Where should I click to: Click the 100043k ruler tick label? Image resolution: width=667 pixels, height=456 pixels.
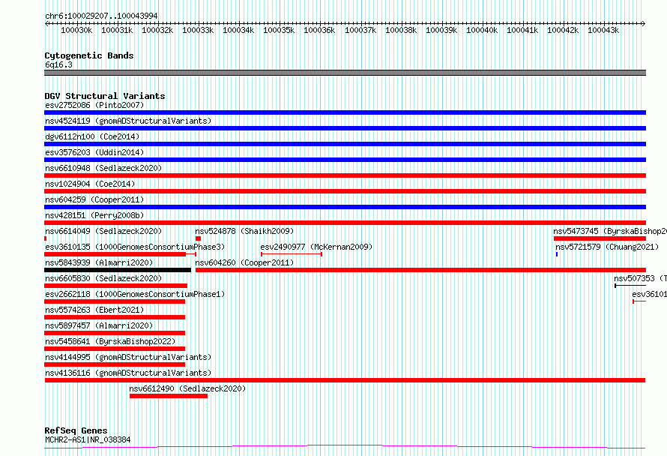(x=603, y=31)
